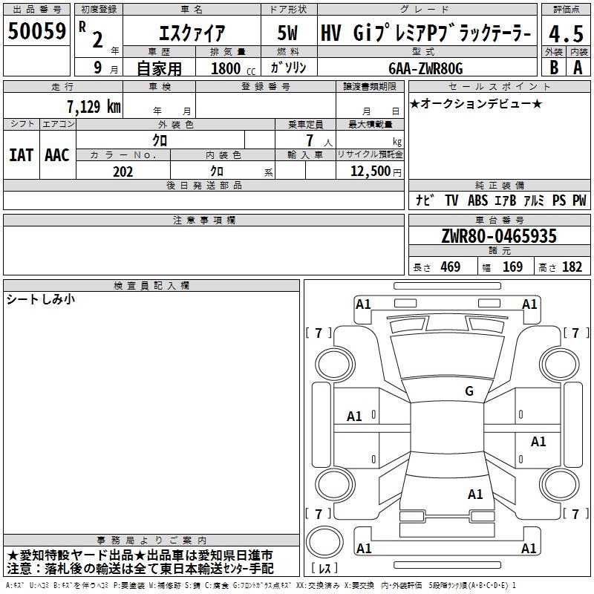Click width value 169
This screenshot has width=594, height=594.
[x=512, y=267]
